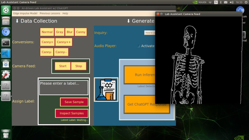
Task: Launch Terminal from the dock
Action: (6, 43)
